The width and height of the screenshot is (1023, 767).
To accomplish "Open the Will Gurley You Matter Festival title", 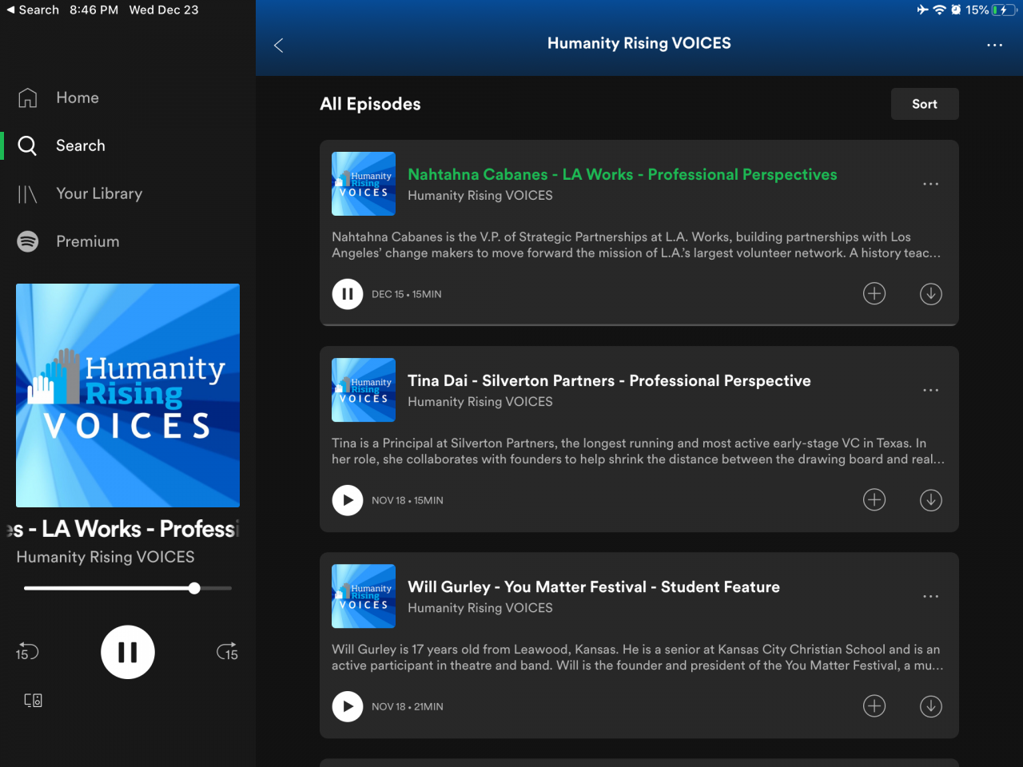I will coord(594,586).
